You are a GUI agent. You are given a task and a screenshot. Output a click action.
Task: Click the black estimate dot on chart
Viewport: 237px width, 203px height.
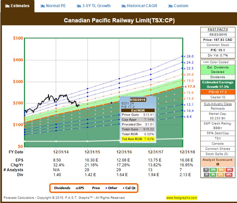tap(111, 103)
